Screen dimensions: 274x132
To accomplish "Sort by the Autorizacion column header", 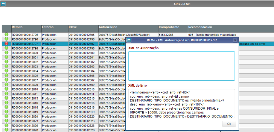I will [129, 29].
